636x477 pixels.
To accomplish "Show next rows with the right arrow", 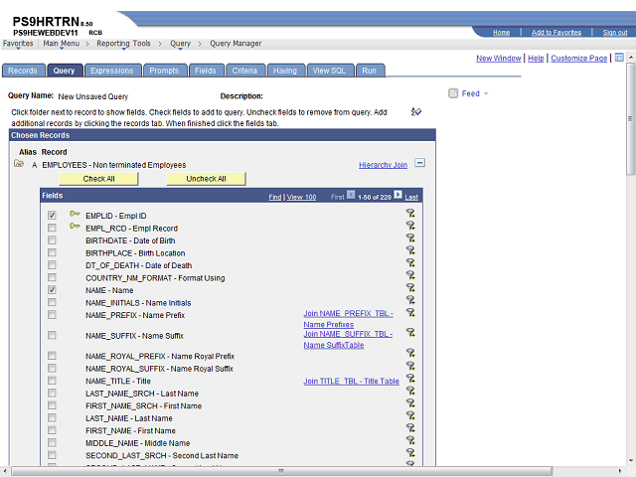I will click(398, 196).
